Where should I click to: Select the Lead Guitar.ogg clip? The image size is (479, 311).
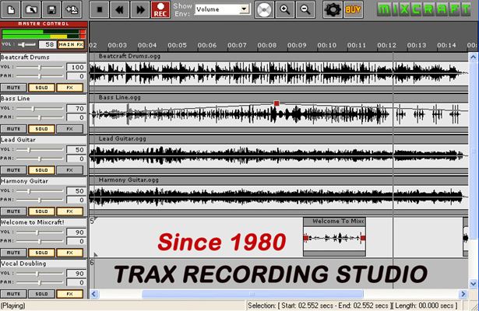(279, 154)
